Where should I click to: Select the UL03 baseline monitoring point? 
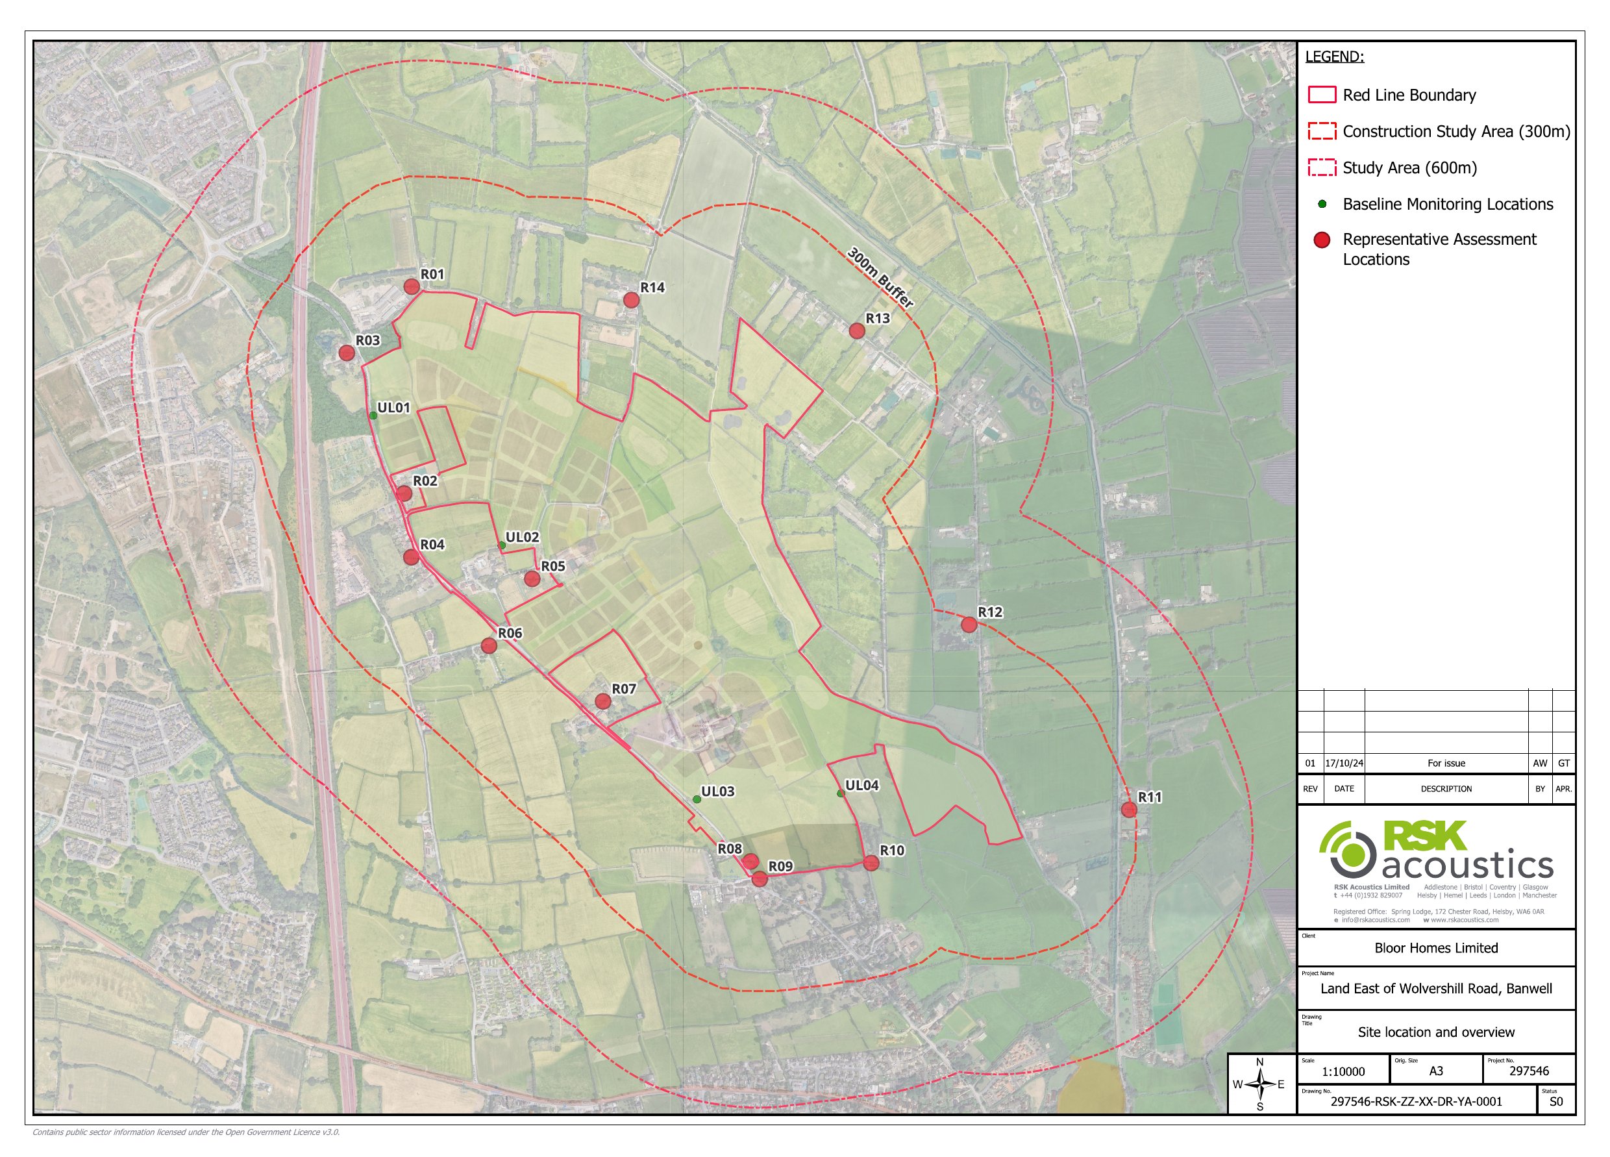click(x=697, y=799)
